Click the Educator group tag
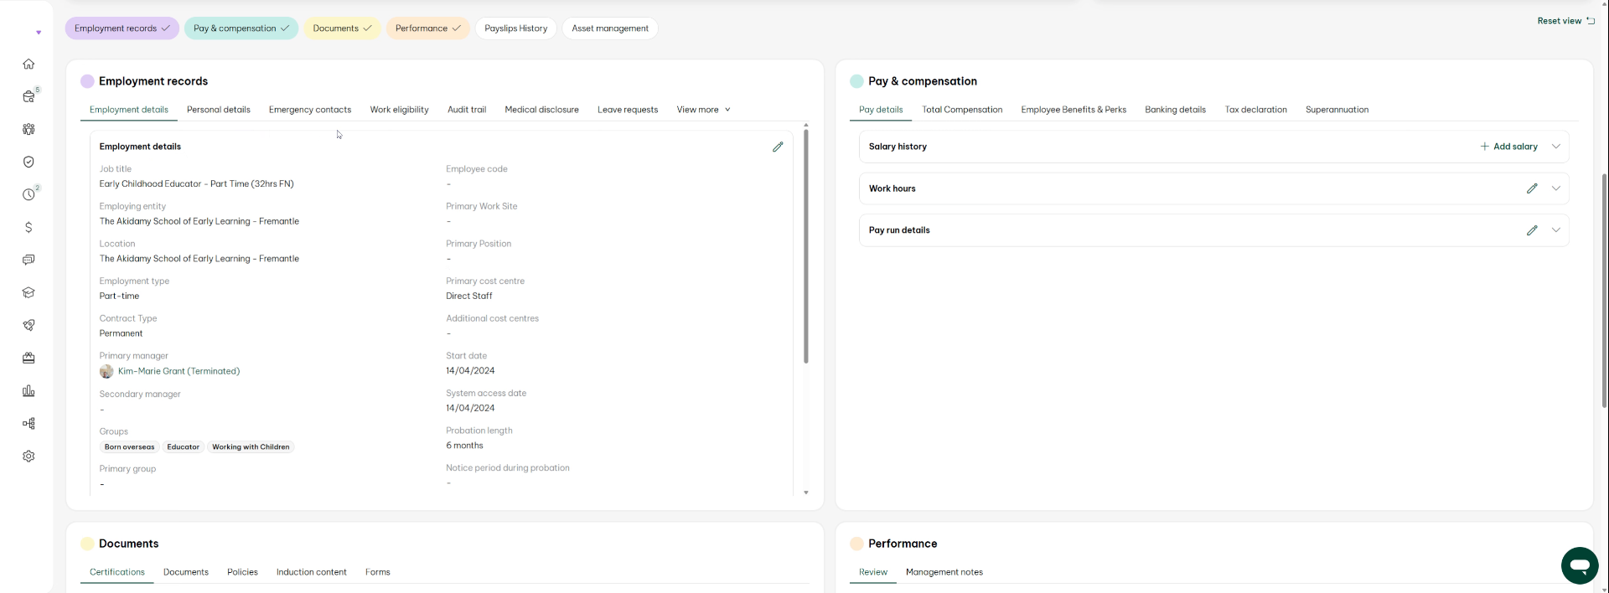This screenshot has height=593, width=1609. (x=184, y=447)
